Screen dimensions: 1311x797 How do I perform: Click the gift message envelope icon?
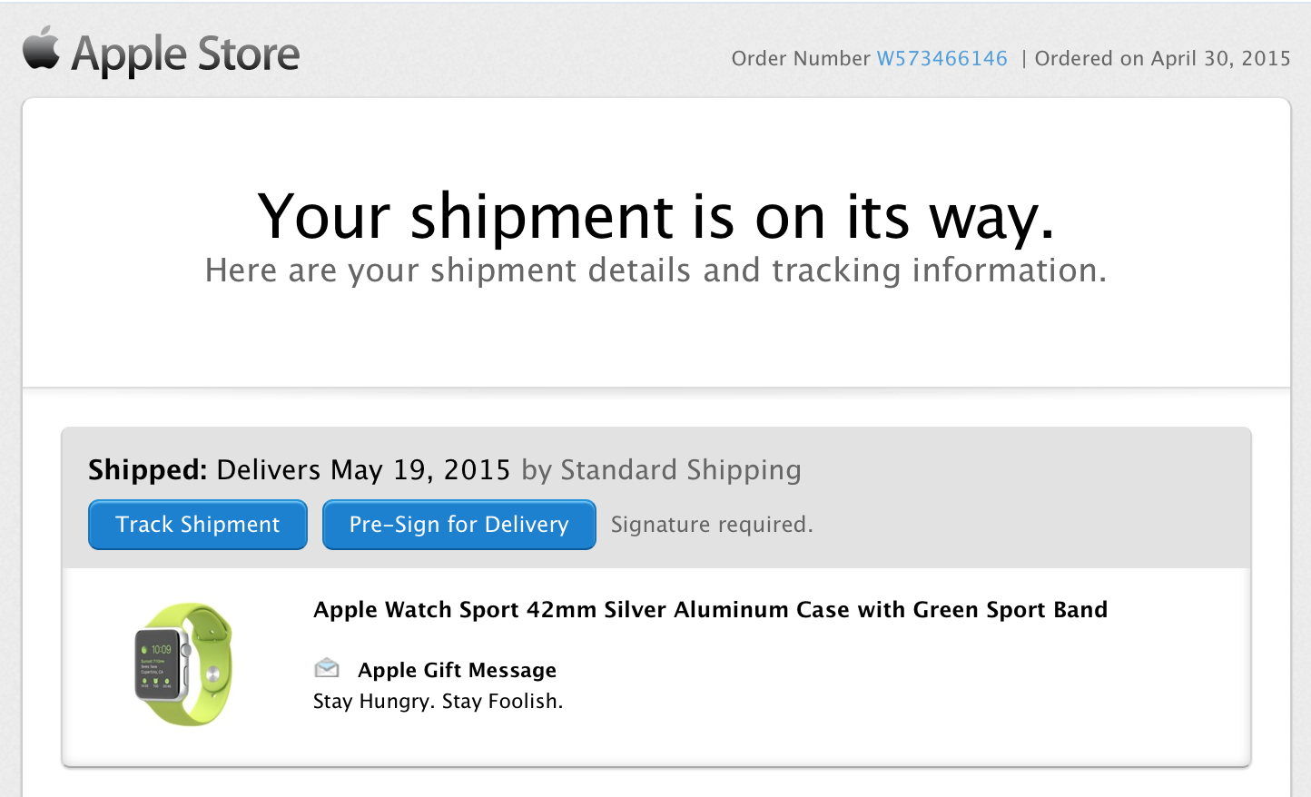pos(327,669)
